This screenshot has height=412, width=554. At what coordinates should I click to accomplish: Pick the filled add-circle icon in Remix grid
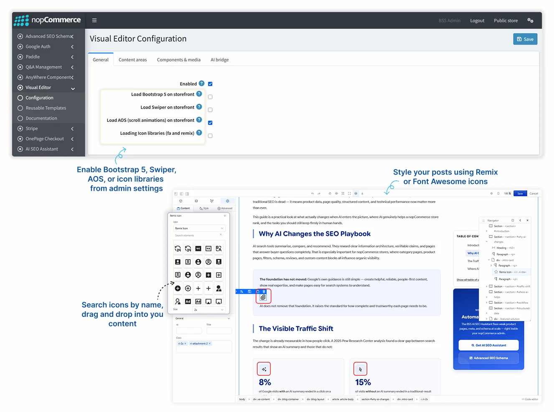click(178, 288)
